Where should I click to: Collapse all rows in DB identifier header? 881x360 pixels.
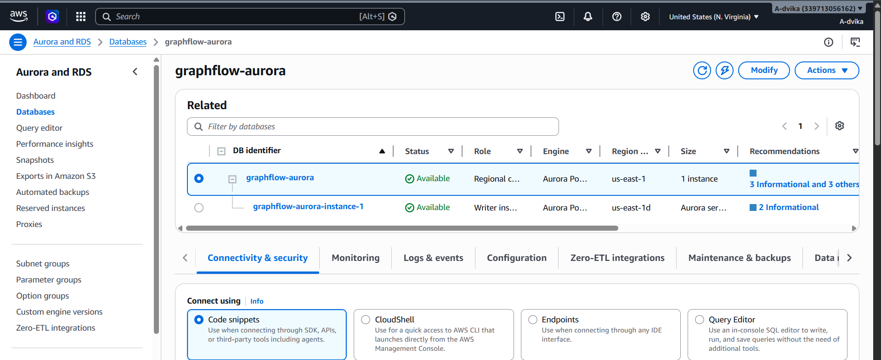coord(221,151)
